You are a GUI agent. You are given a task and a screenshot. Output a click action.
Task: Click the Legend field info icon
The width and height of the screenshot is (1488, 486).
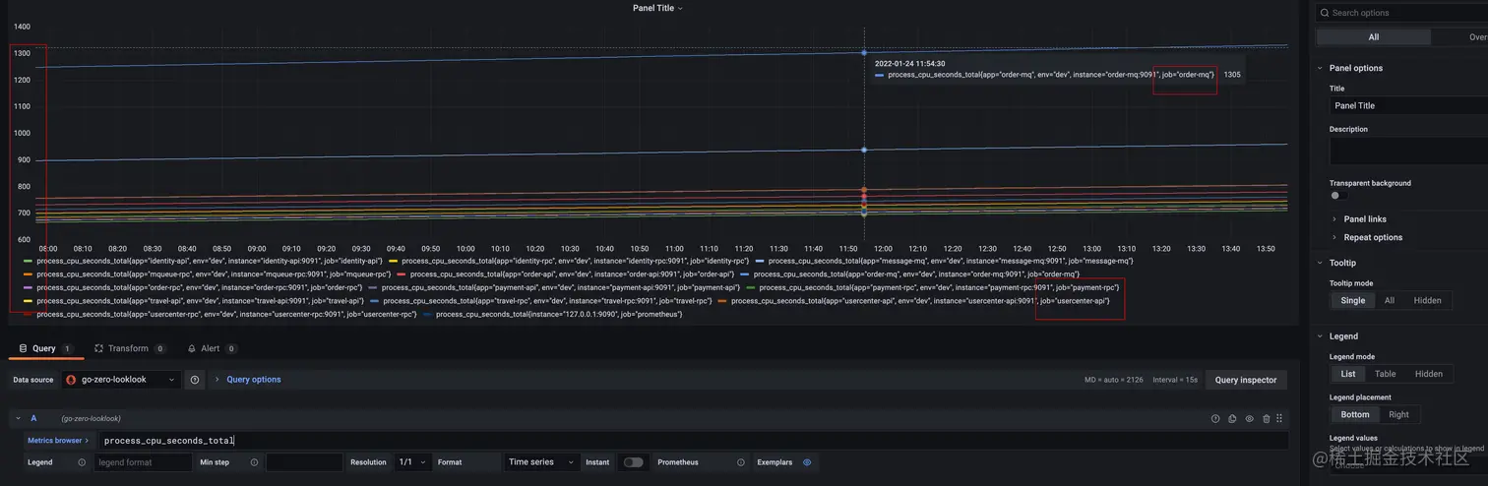(82, 462)
